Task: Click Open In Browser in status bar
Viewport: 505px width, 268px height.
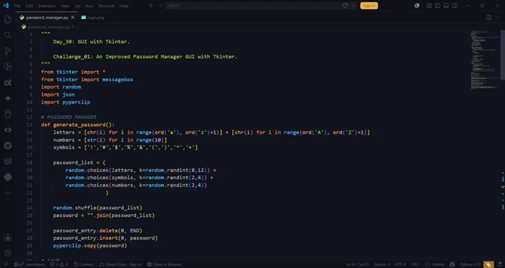Action: 165,264
